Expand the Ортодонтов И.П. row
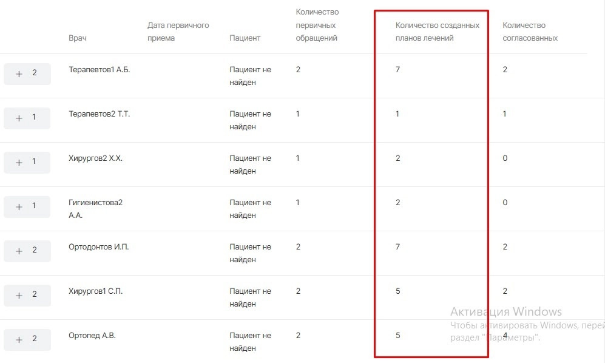Viewport: 605px width, 363px height. pyautogui.click(x=27, y=251)
